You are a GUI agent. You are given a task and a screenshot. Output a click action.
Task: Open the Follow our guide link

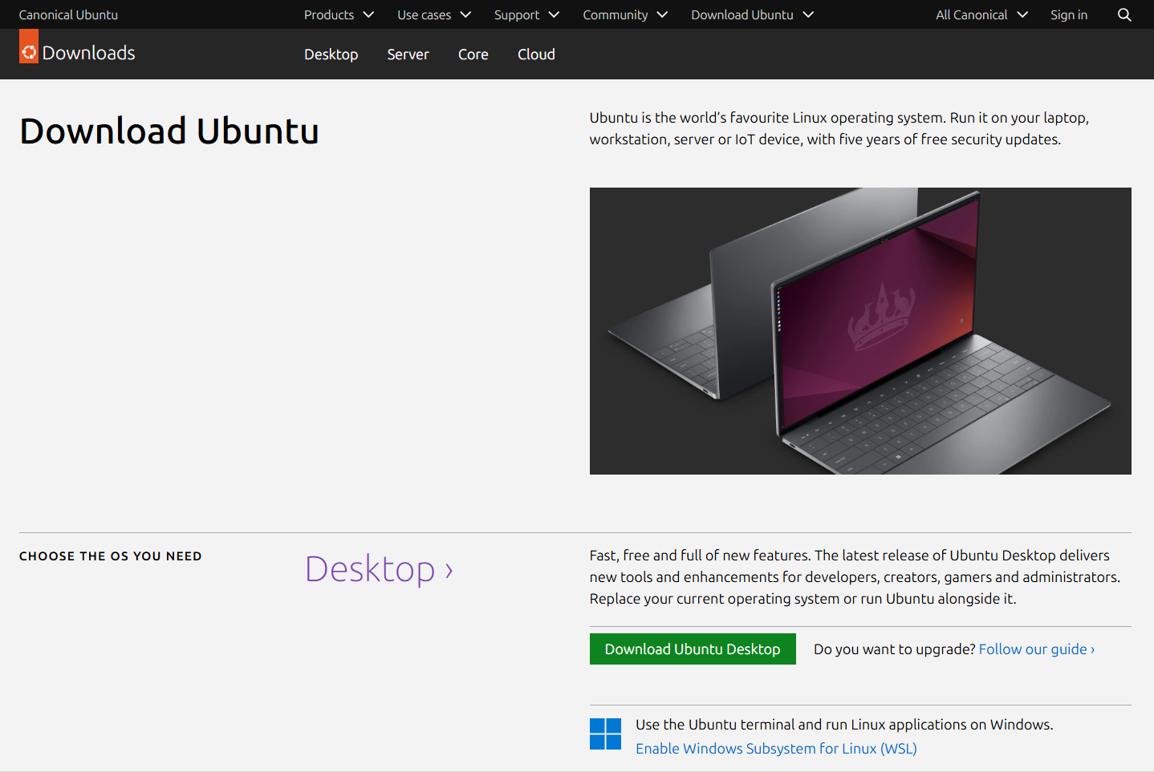(1037, 649)
